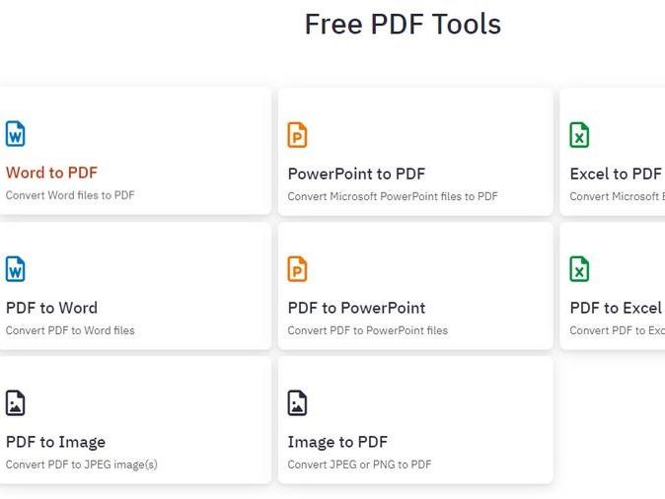Screen dimensions: 665x499
Task: Click the PowerPoint icon on PDF to PowerPoint card
Action: [297, 268]
